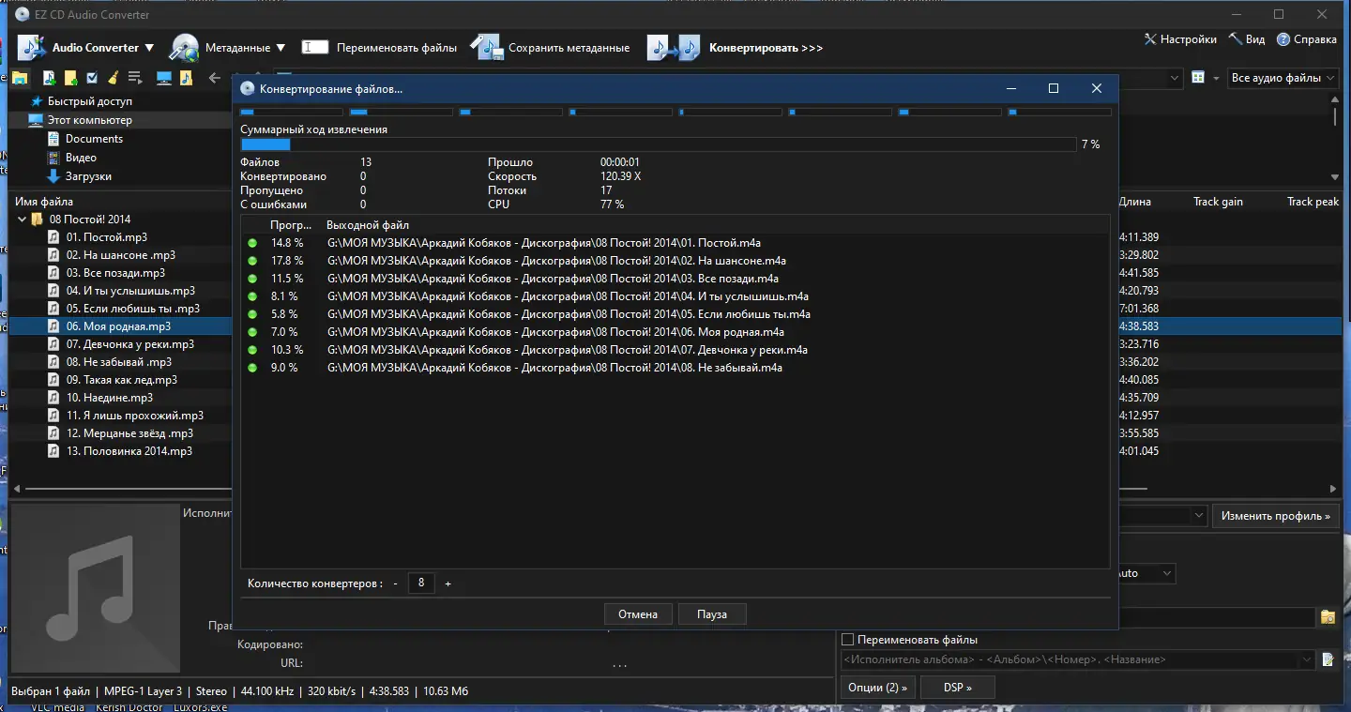This screenshot has height=712, width=1351.
Task: Click the Конвертировать toolbar icon
Action: click(674, 48)
